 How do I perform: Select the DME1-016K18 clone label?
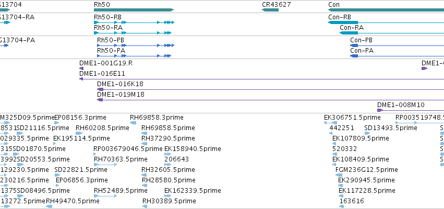click(x=121, y=84)
